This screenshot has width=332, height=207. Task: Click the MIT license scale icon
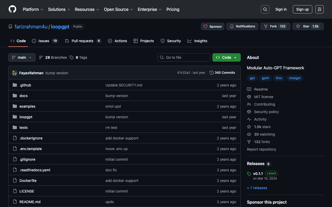249,97
